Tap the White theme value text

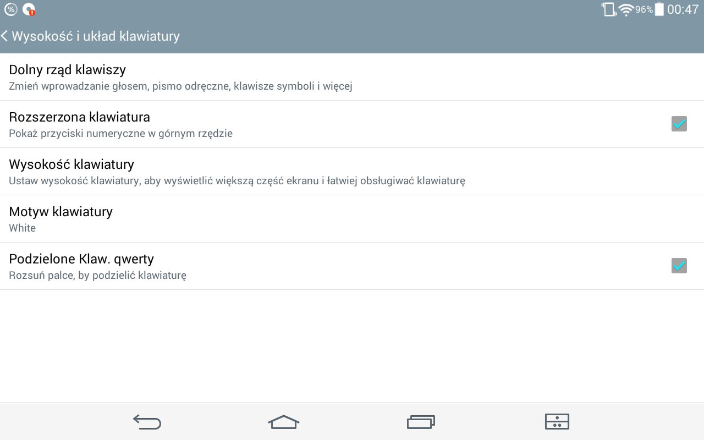point(23,228)
